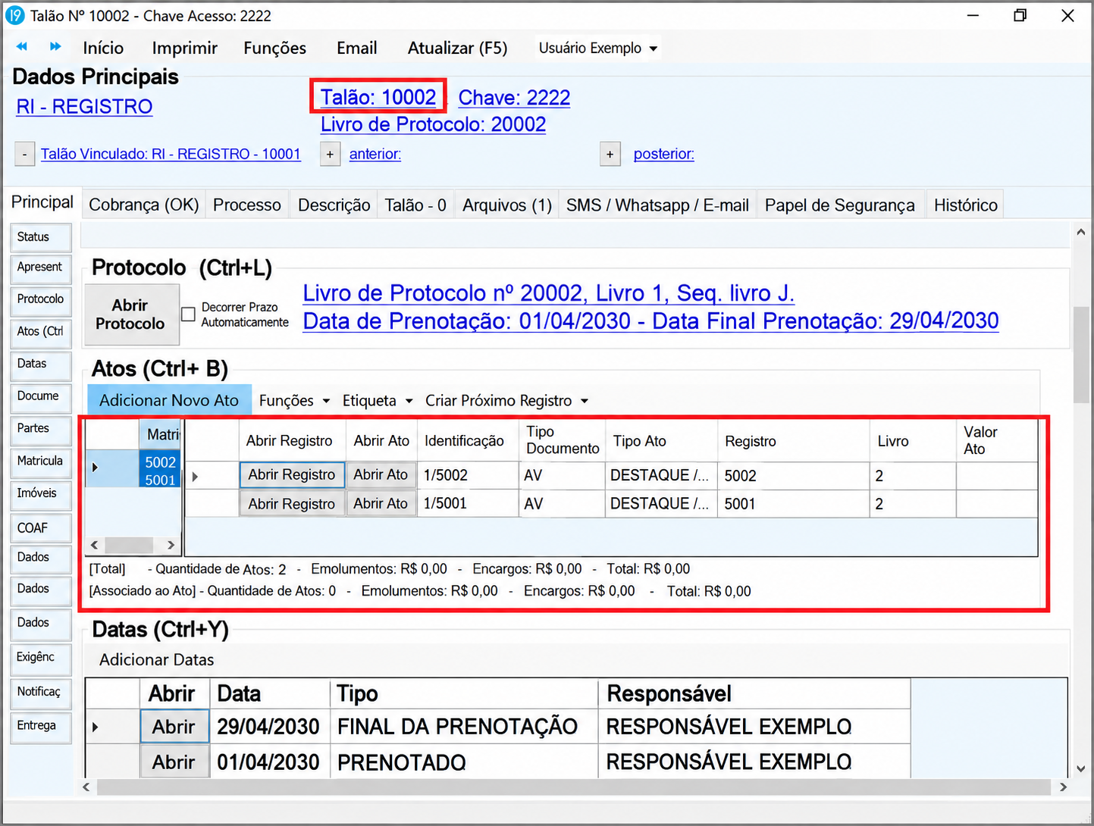
Task: Switch to the Principal tab
Action: click(x=42, y=202)
